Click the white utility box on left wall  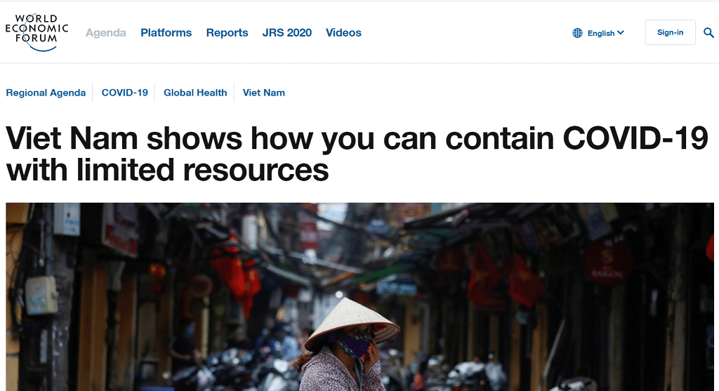point(41,296)
